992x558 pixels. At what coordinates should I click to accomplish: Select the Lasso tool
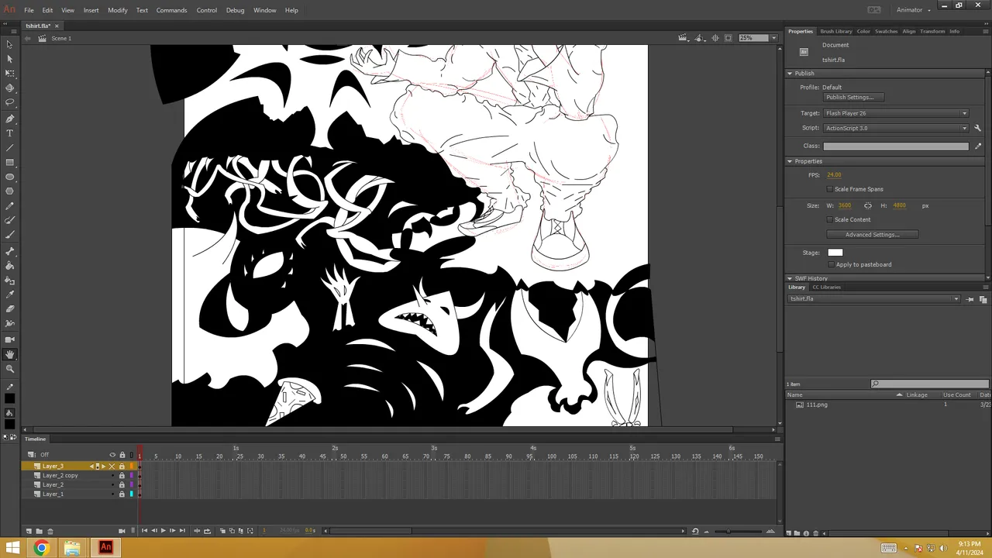(x=9, y=102)
